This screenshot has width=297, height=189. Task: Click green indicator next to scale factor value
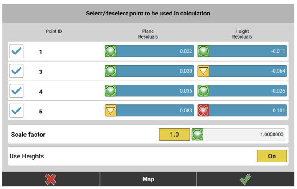coord(198,135)
